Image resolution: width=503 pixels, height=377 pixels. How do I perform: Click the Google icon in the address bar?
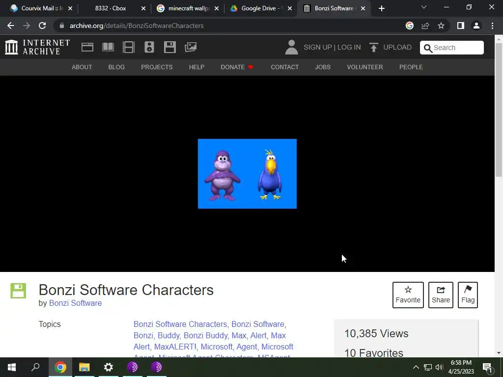click(410, 26)
